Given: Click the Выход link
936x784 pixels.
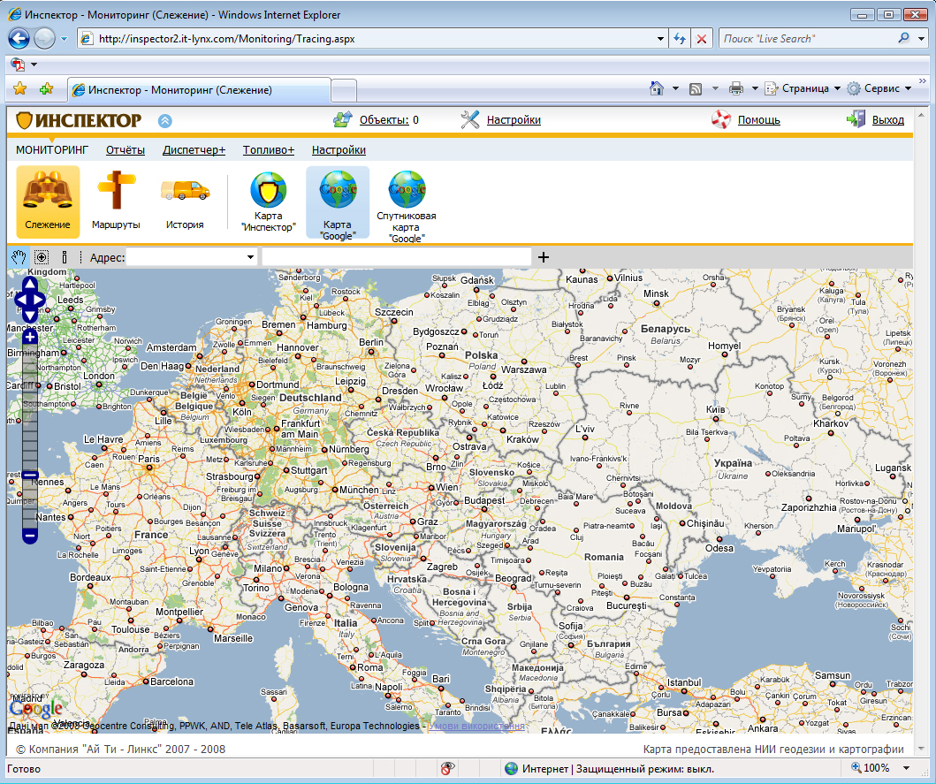Looking at the screenshot, I should [x=888, y=120].
